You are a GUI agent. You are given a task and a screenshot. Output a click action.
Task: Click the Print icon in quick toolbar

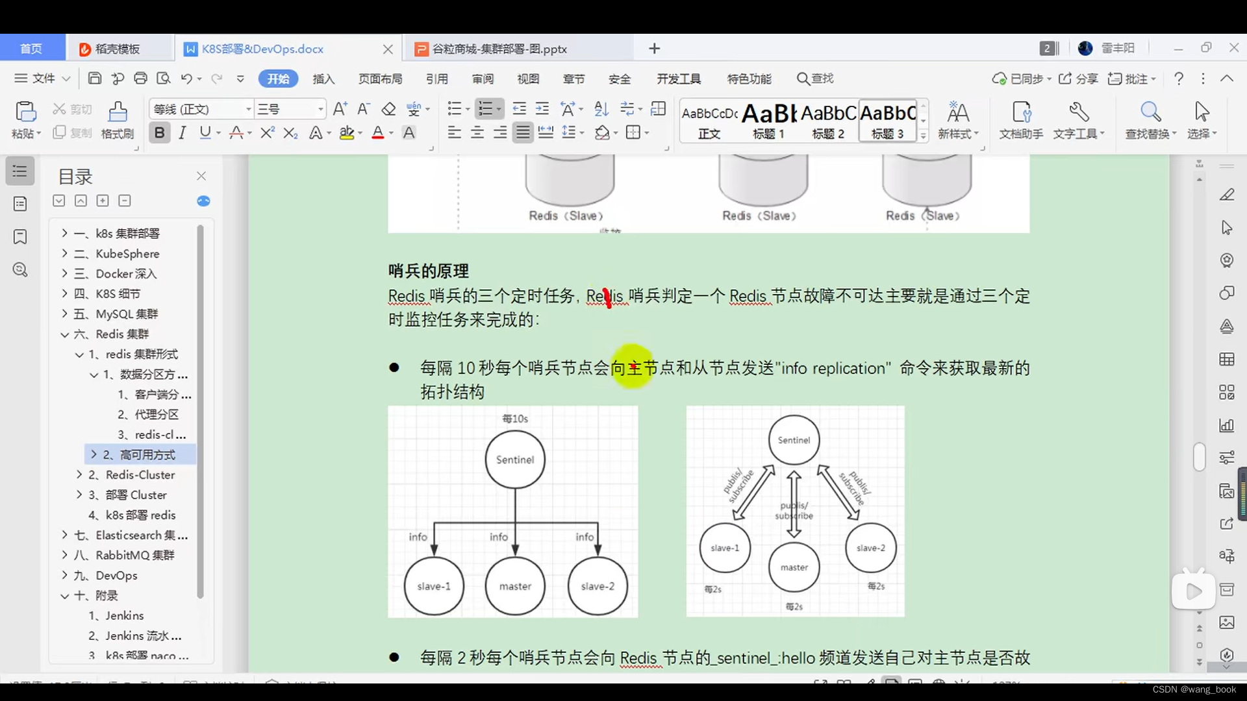coord(140,79)
